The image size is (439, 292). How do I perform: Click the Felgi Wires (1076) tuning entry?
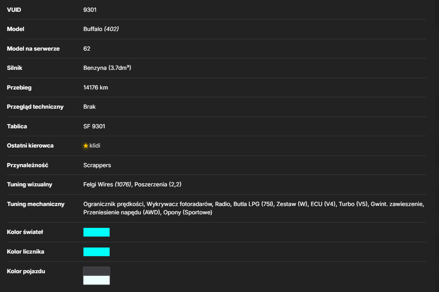click(107, 184)
